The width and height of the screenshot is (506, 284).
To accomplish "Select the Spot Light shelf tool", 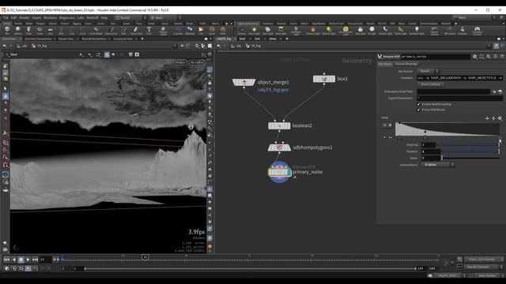I will tap(267, 30).
